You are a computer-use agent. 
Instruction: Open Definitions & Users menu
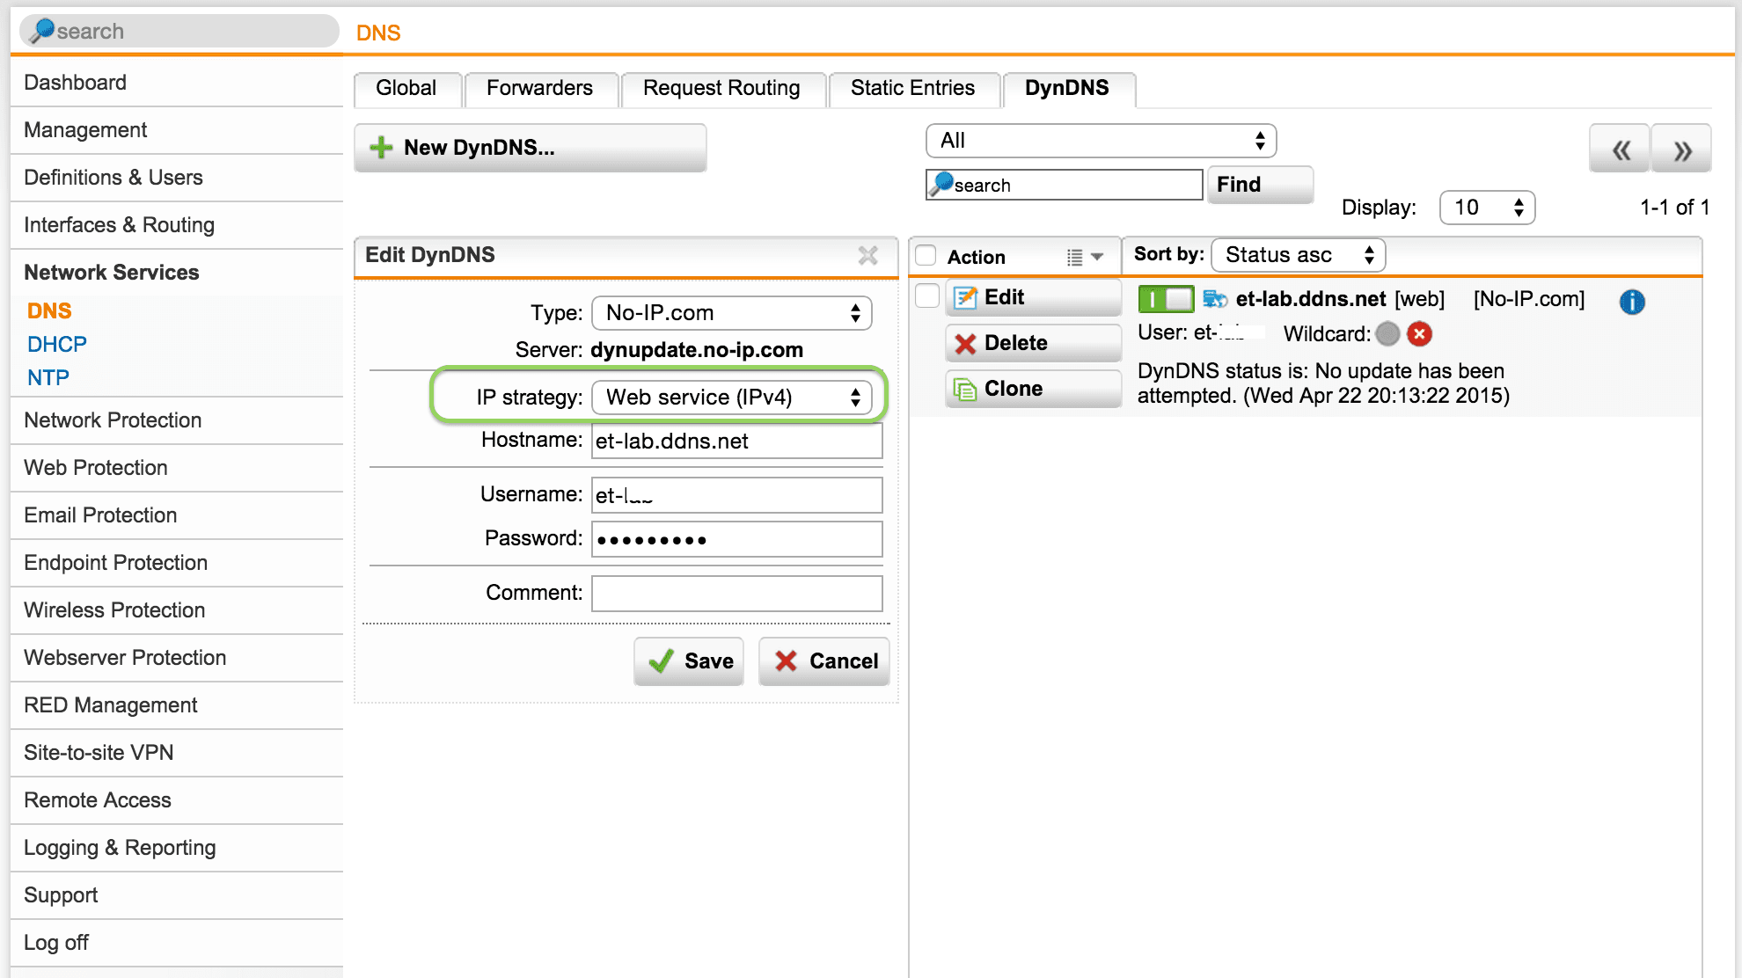tap(177, 178)
